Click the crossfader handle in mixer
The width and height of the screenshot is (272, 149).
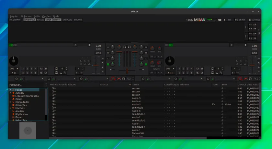[x=127, y=70]
